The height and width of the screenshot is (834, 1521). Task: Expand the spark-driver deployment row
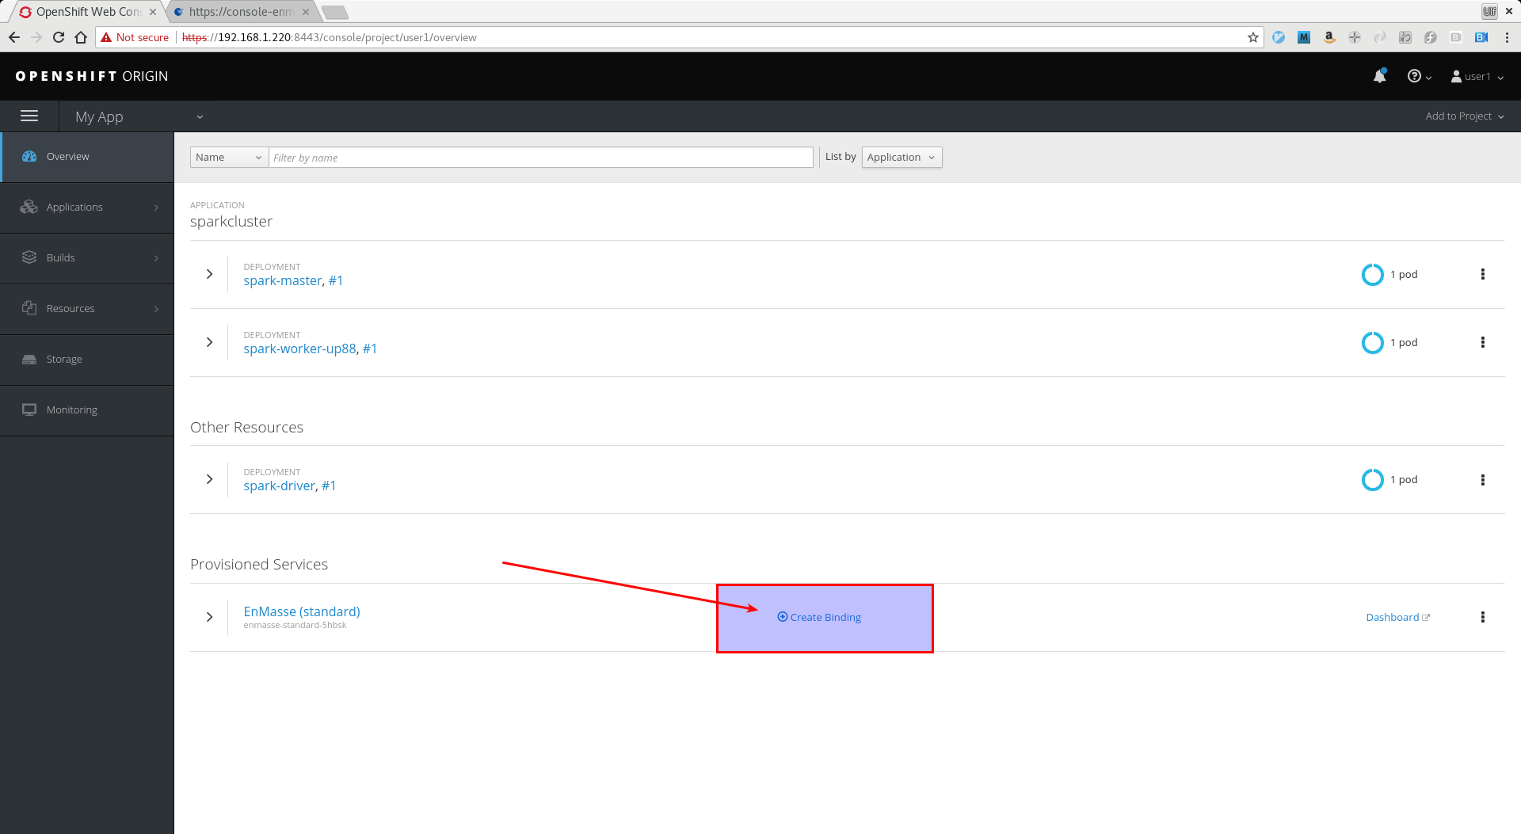209,479
